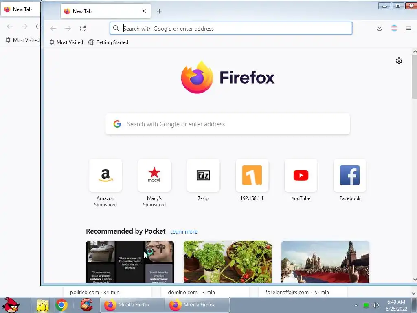Open the Angry Birds start button
This screenshot has width=417, height=313.
tap(11, 305)
